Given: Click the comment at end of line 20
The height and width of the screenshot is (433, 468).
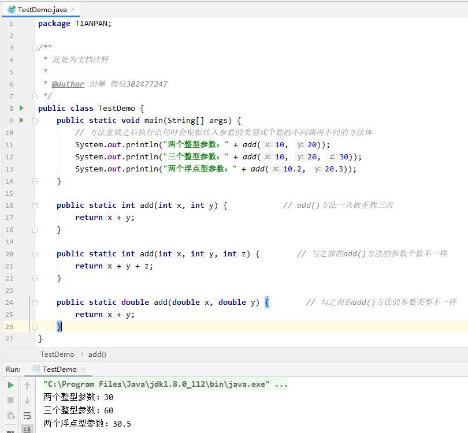Looking at the screenshot, I should tap(372, 254).
